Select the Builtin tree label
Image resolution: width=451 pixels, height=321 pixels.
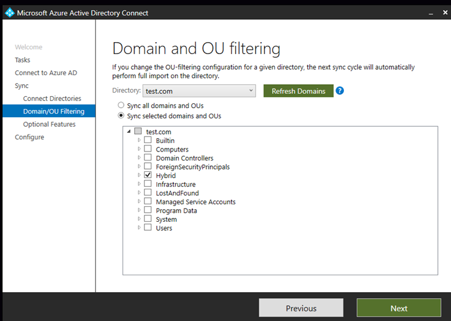165,141
